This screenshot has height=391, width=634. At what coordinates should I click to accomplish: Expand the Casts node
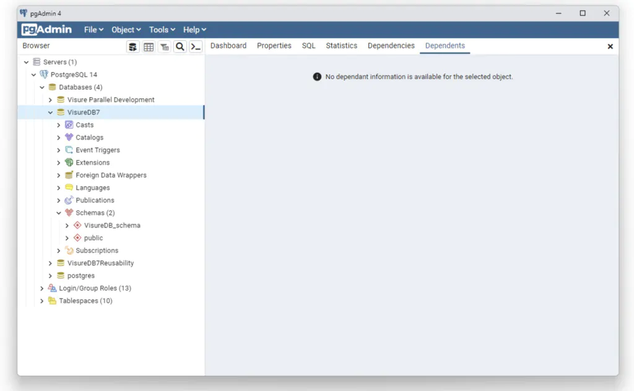click(x=59, y=125)
